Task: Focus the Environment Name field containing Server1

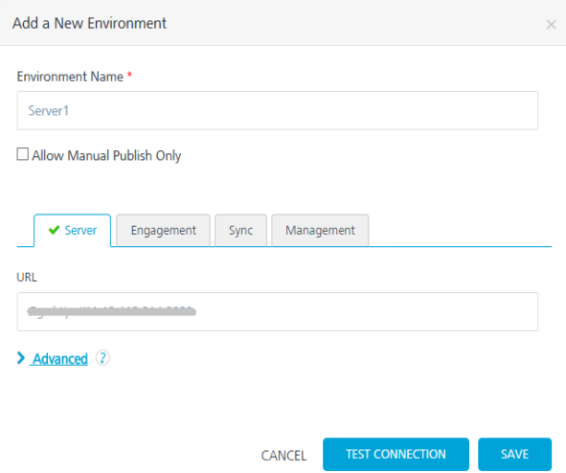Action: tap(277, 110)
